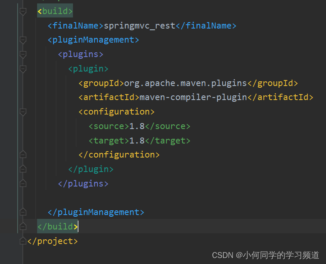Fold at the closing project tag marker
Image resolution: width=326 pixels, height=264 pixels.
(x=23, y=241)
